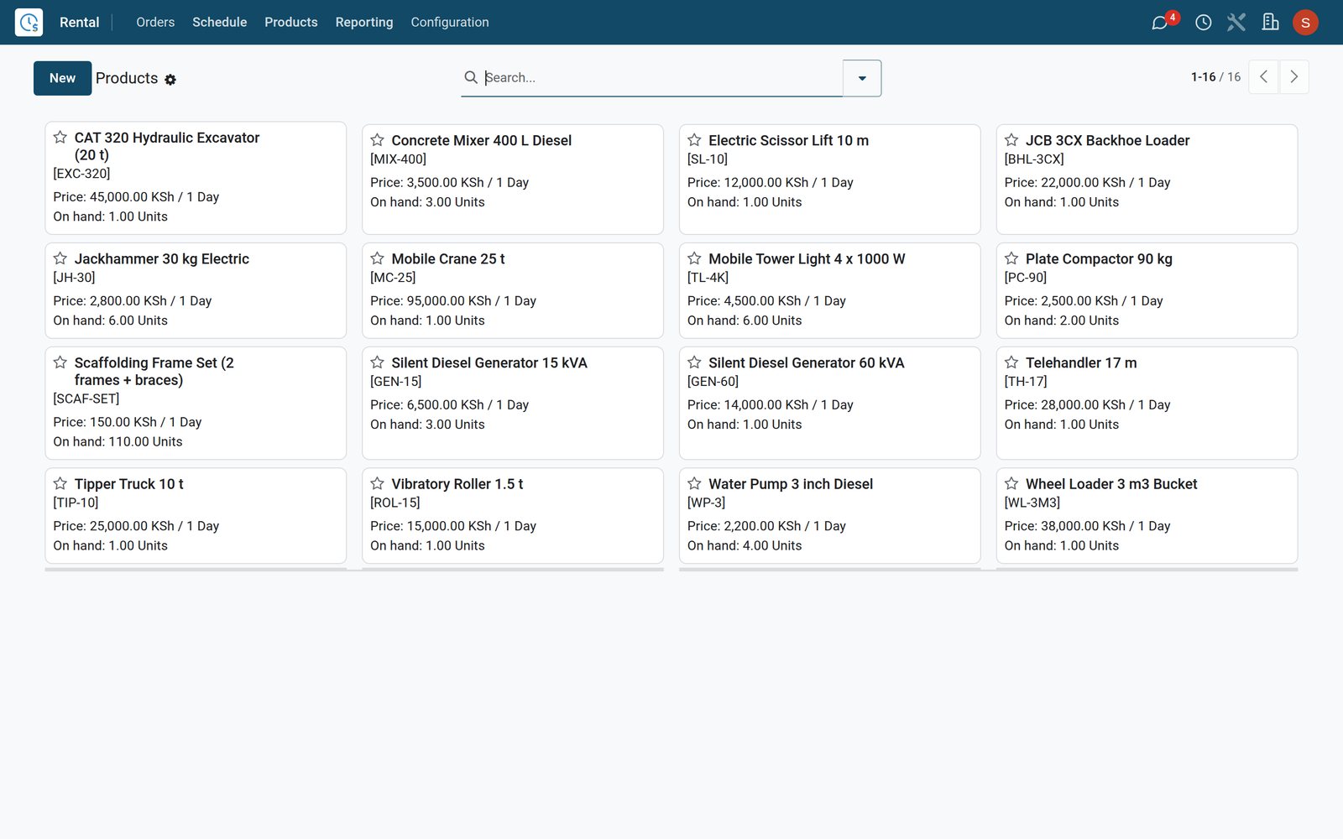Star the Mobile Tower Light product
The width and height of the screenshot is (1343, 839).
coord(694,258)
